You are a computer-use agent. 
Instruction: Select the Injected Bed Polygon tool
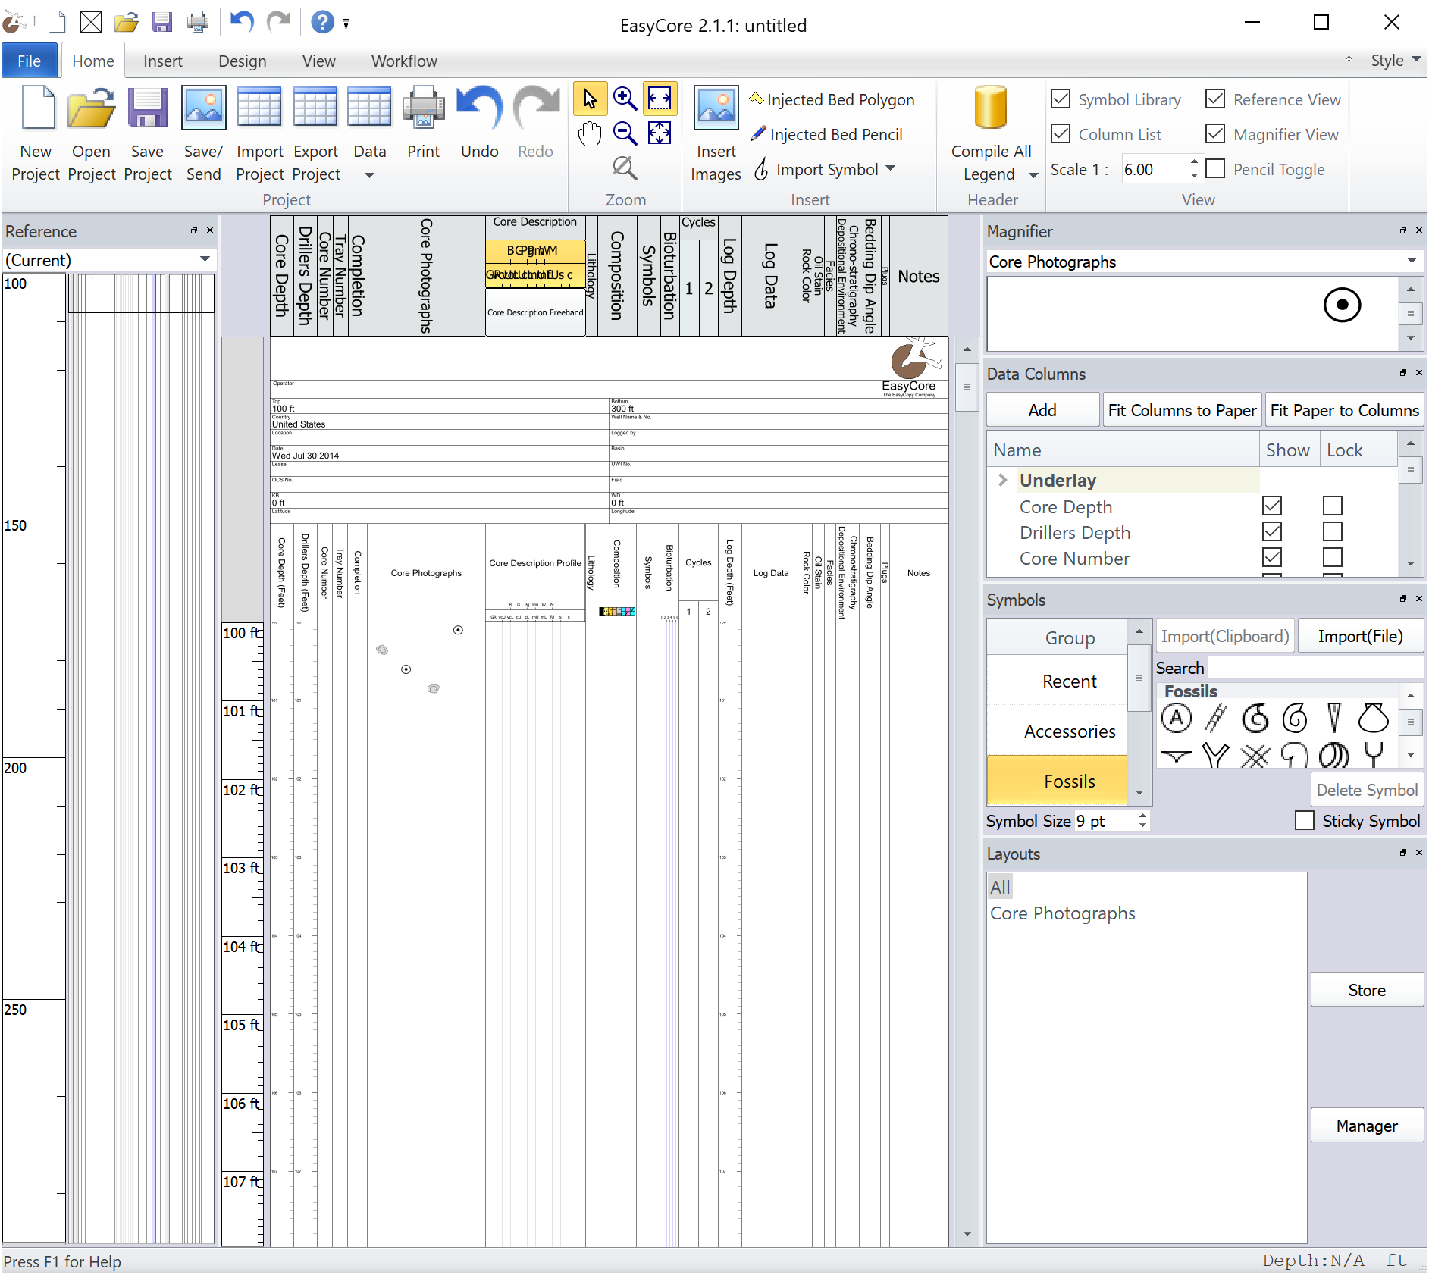click(832, 100)
